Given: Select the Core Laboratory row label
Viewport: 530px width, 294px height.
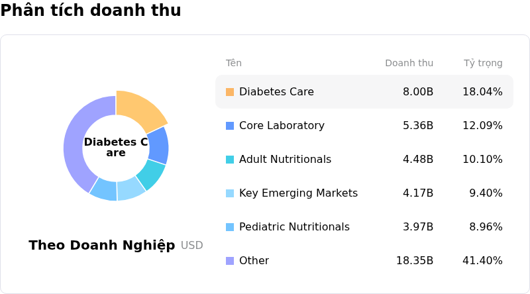Looking at the screenshot, I should pyautogui.click(x=282, y=126).
